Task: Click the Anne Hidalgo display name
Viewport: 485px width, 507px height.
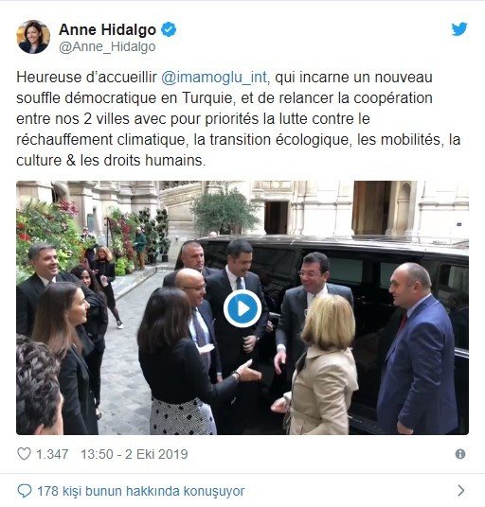Action: click(107, 29)
